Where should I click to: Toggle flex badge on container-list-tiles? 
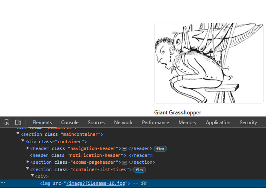coord(139,170)
